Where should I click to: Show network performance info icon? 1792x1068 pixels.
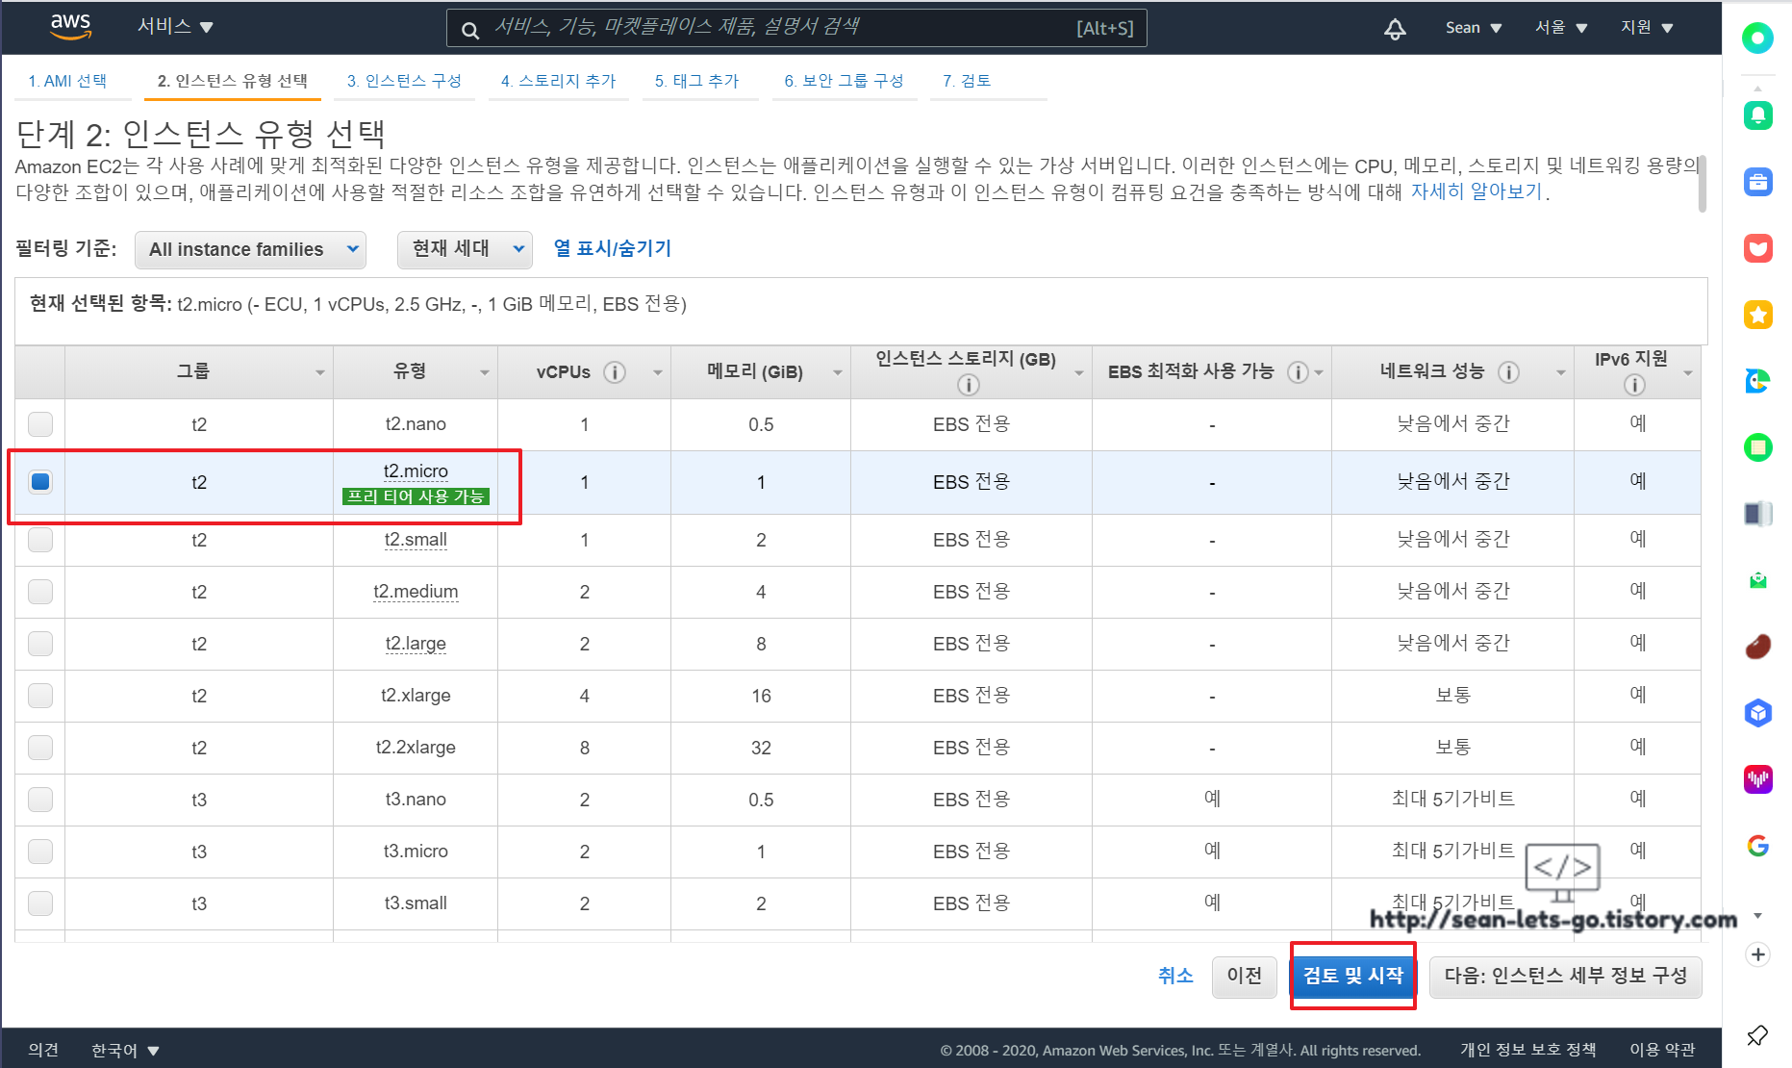[x=1509, y=372]
